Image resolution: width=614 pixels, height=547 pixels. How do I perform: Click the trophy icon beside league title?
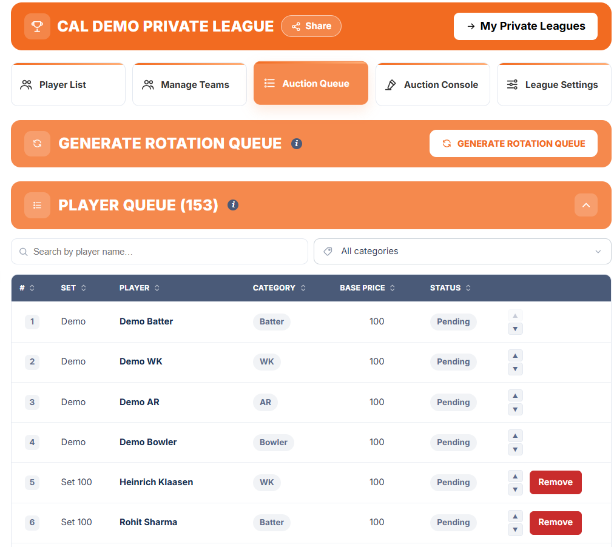click(37, 26)
